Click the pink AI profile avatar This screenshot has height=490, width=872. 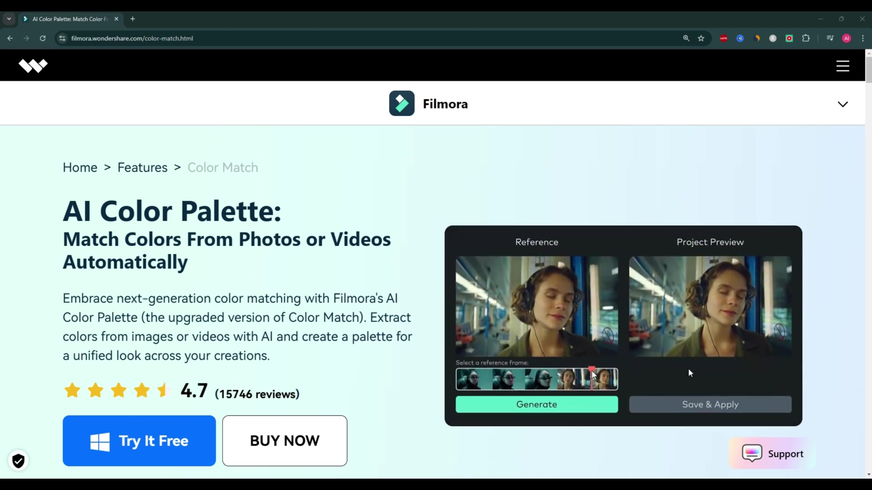point(847,38)
